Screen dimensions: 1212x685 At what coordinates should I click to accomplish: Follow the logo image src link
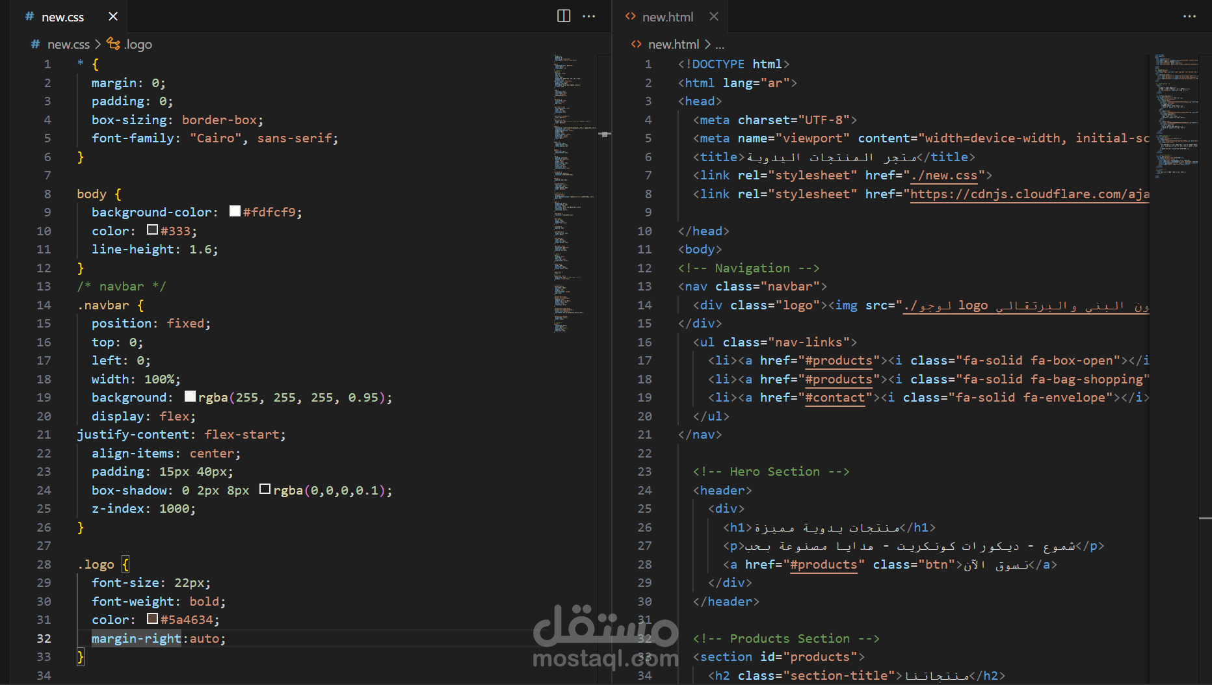(1027, 305)
